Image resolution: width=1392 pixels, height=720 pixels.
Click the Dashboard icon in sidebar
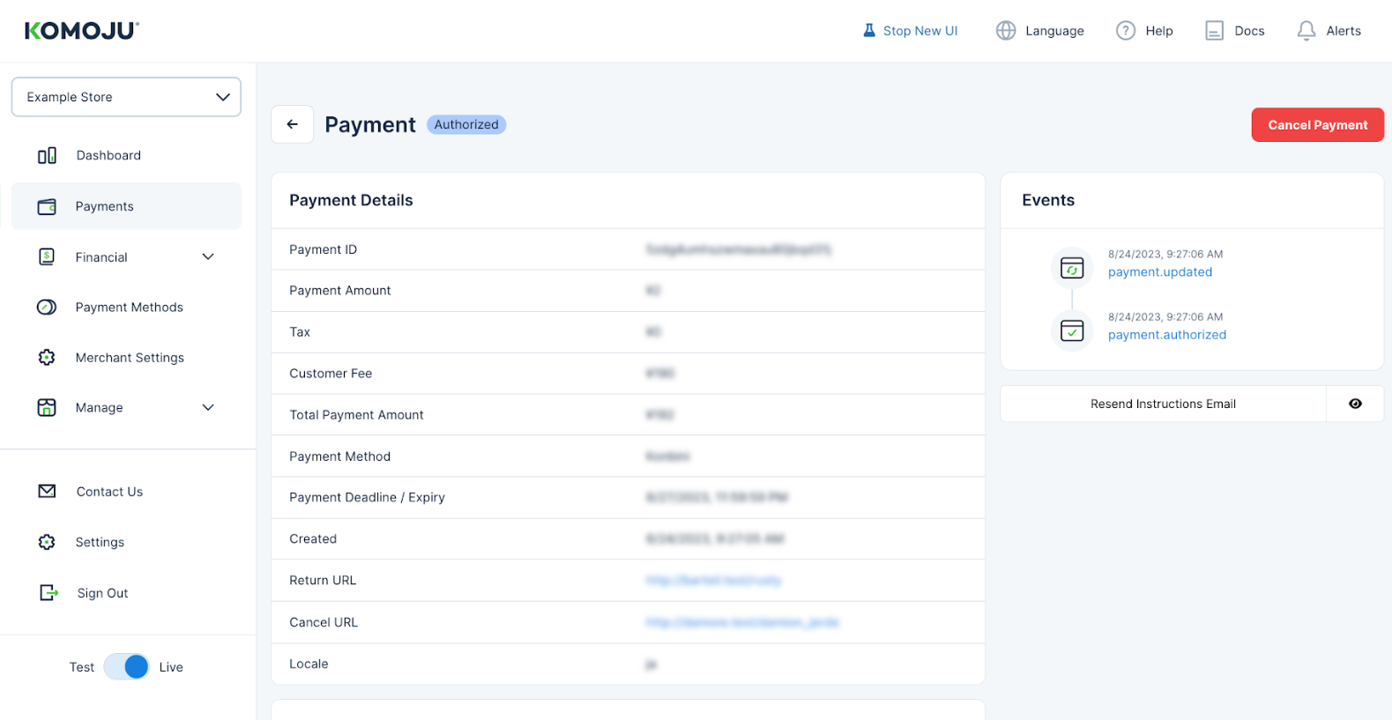coord(47,156)
